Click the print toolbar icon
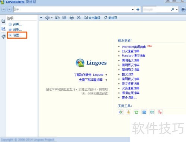The width and height of the screenshot is (186, 142). [x=71, y=17]
